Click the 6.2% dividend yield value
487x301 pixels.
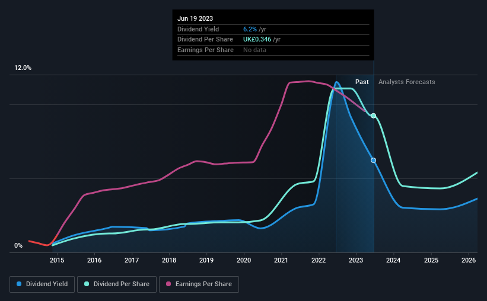point(250,29)
